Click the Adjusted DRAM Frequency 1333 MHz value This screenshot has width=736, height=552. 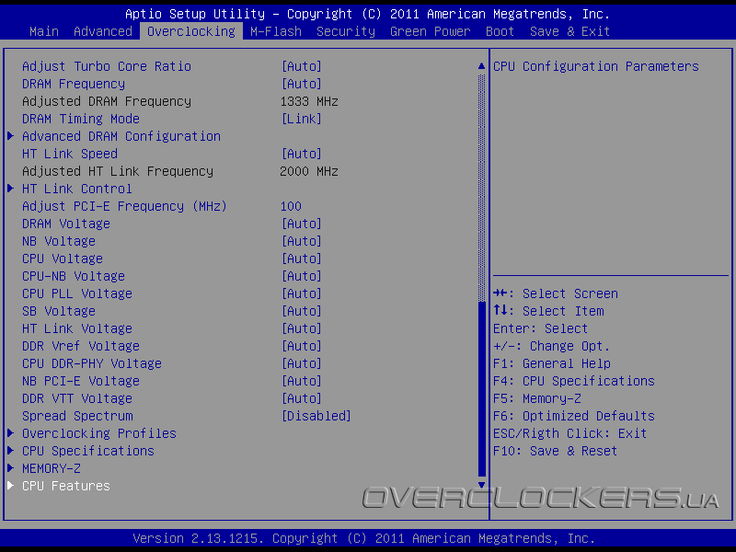pos(309,101)
